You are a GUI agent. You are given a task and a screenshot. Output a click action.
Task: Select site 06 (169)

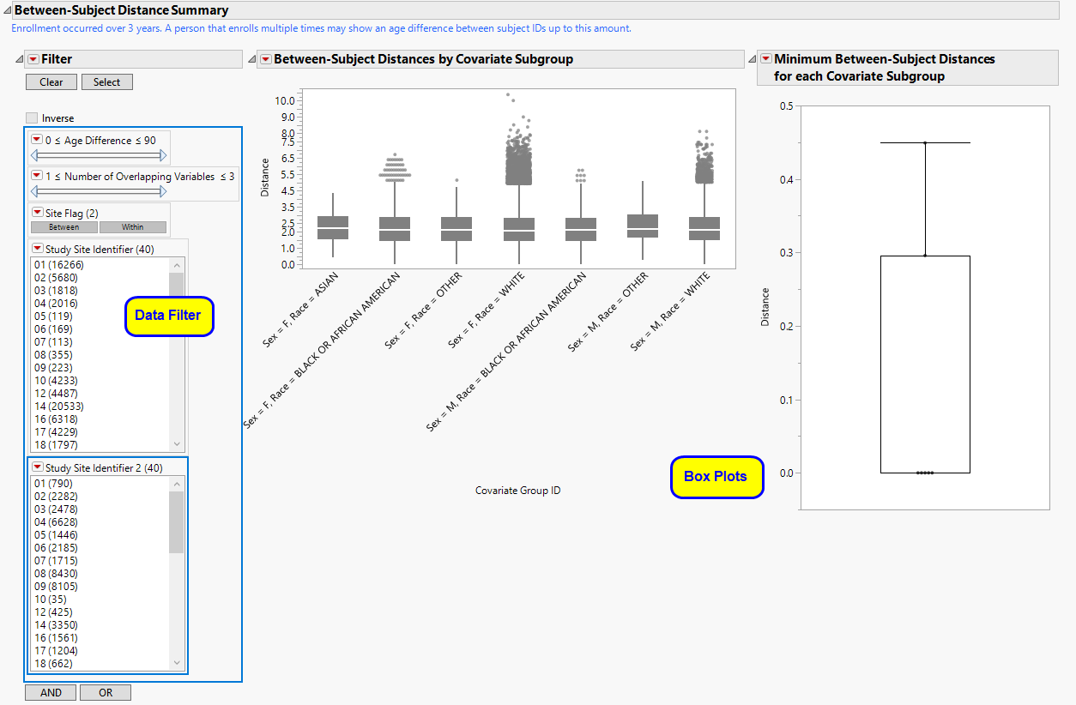click(53, 329)
